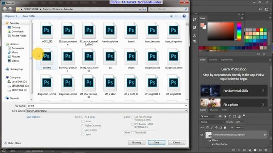Switch to the Channels tab
Image resolution: width=273 pixels, height=153 pixels.
click(214, 110)
